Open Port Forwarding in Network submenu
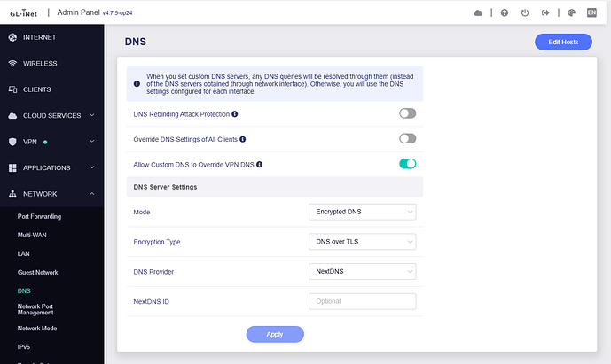The height and width of the screenshot is (364, 611). [x=39, y=216]
